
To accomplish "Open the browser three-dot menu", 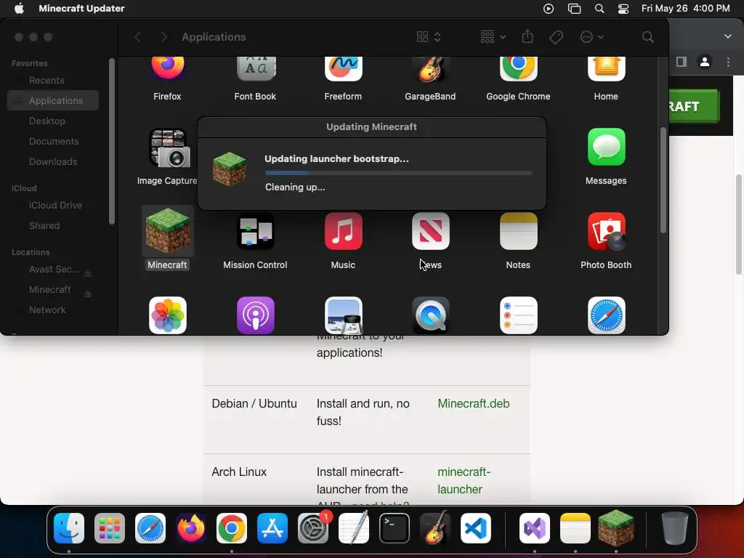I will (x=728, y=62).
